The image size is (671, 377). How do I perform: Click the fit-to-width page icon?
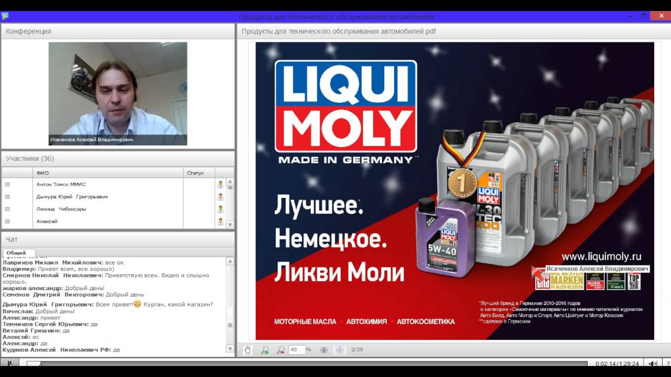(323, 350)
